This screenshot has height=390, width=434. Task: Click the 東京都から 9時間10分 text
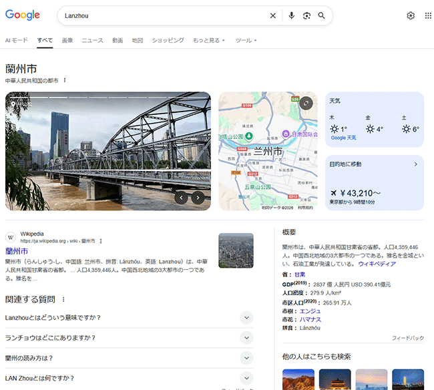pos(352,202)
